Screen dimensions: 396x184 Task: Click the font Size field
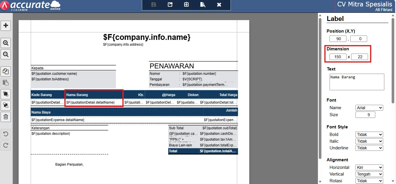click(365, 115)
